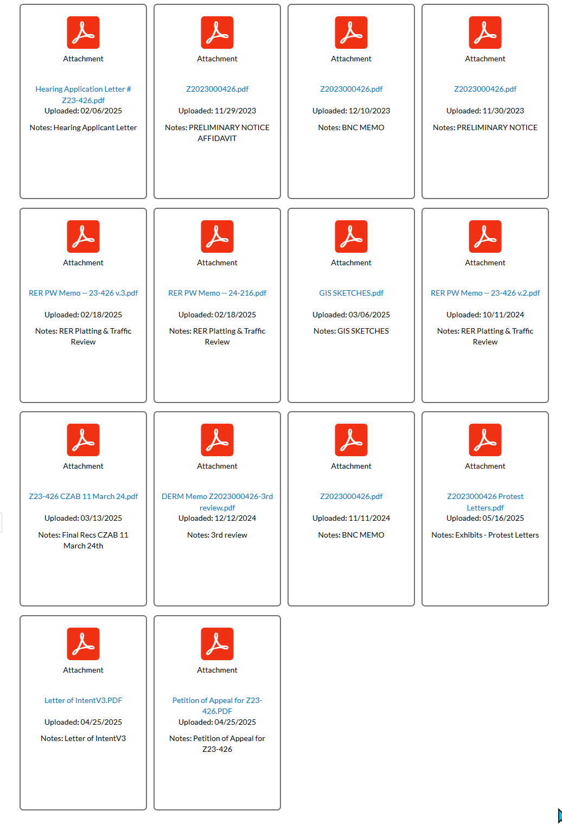Image resolution: width=562 pixels, height=824 pixels.
Task: Click RER Platting note on v.2 memo card
Action: 485,336
